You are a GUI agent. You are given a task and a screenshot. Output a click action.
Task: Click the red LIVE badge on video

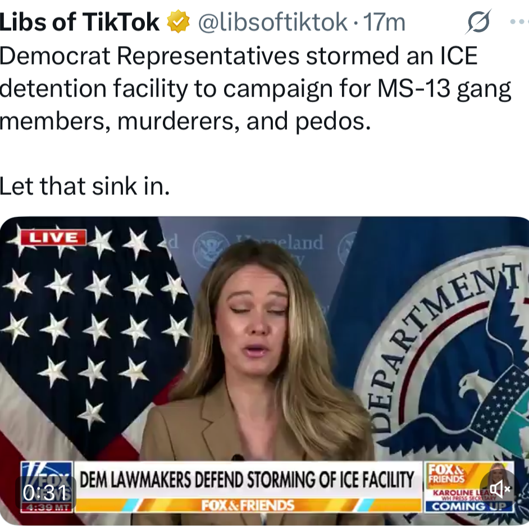(x=53, y=237)
